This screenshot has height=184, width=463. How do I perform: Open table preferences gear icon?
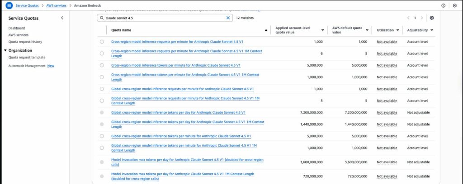432,18
